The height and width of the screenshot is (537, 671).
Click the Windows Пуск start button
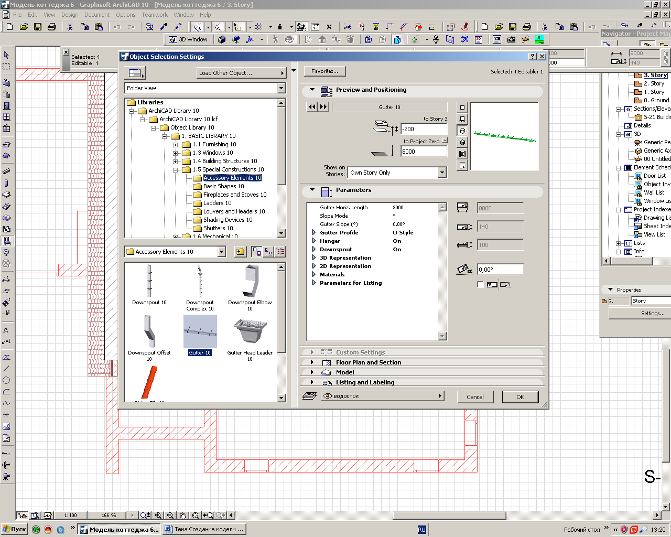pos(14,530)
